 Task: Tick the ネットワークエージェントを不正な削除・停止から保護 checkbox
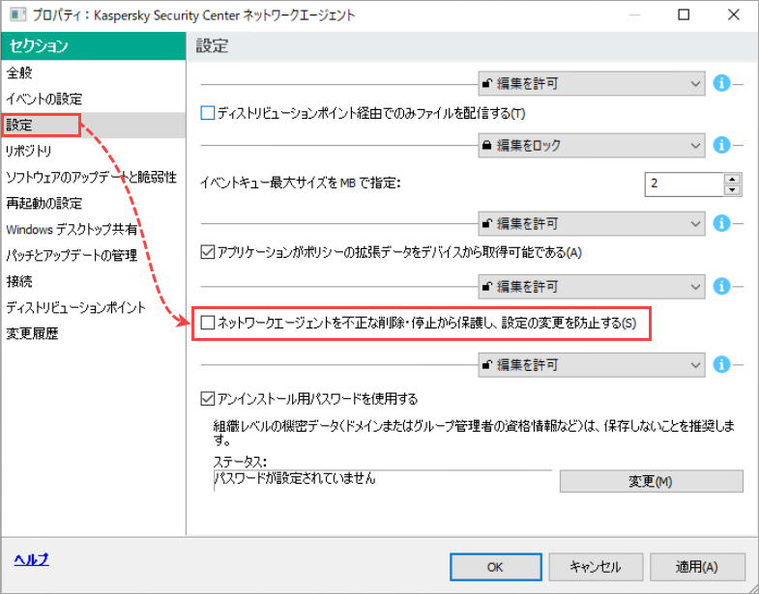207,323
